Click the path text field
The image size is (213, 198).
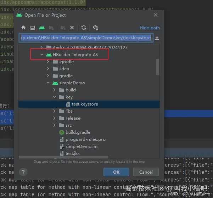(x=86, y=38)
